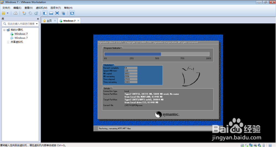Switch to the Windows 7 tab
Viewport: 276px width, 147px height.
click(69, 21)
